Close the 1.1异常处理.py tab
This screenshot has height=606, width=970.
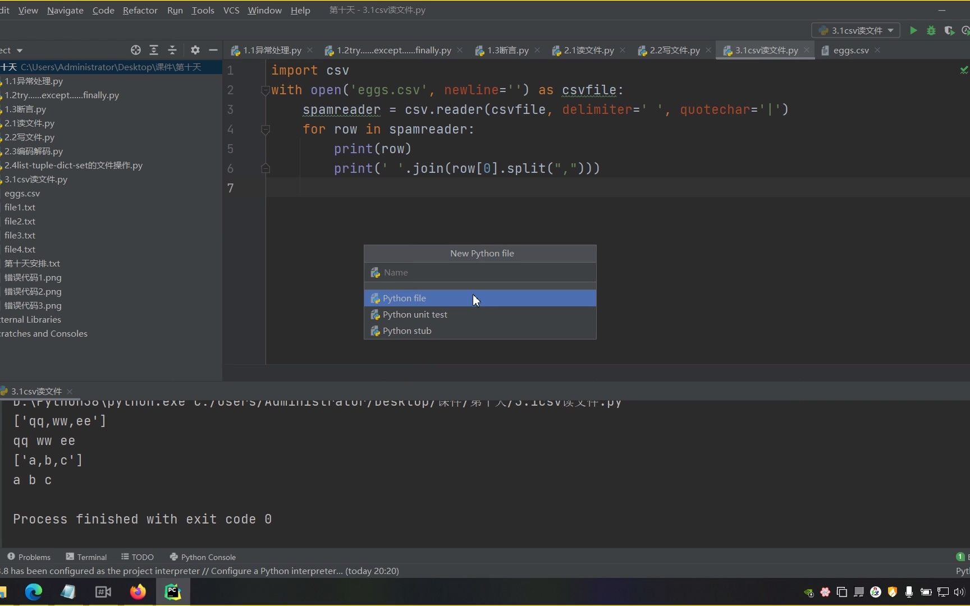(x=310, y=50)
